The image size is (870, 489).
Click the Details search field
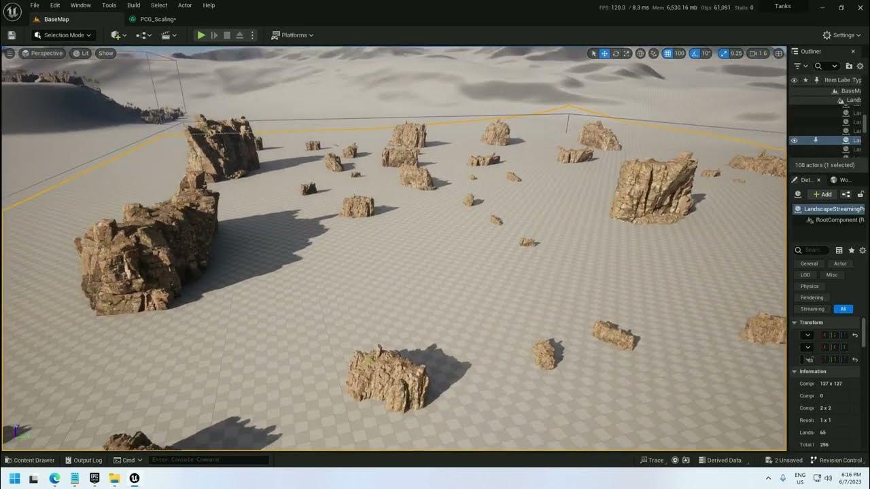point(812,250)
